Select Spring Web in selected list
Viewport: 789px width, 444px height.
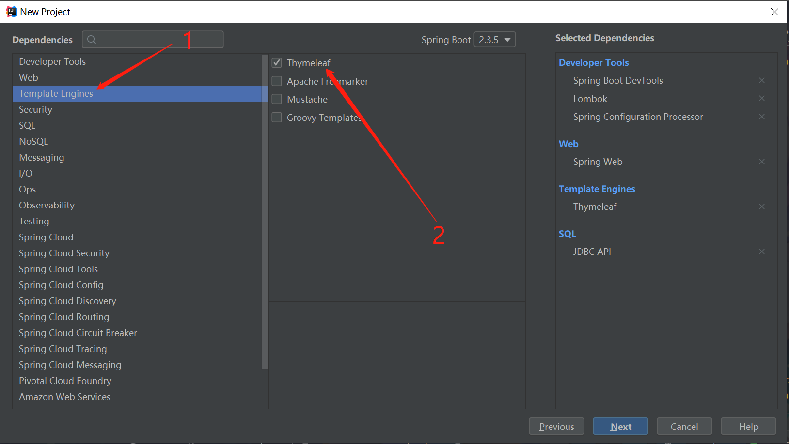(598, 162)
